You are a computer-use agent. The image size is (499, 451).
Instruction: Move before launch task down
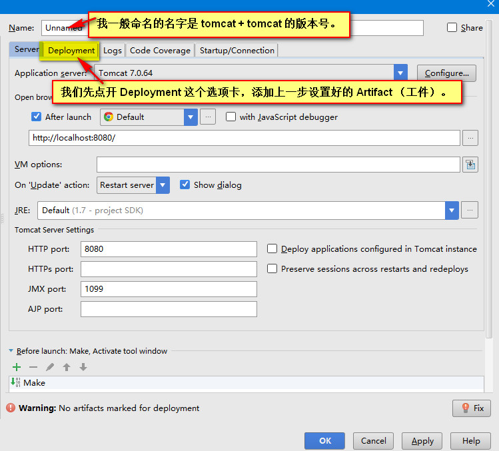click(83, 367)
